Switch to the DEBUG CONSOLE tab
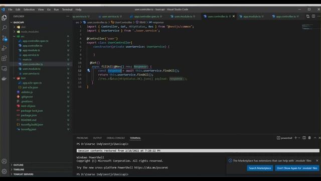Screen dimensions: 321x181 (x=116, y=138)
